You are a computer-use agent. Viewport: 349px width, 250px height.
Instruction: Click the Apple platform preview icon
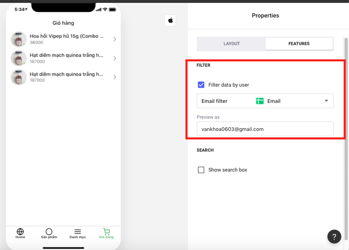point(170,20)
